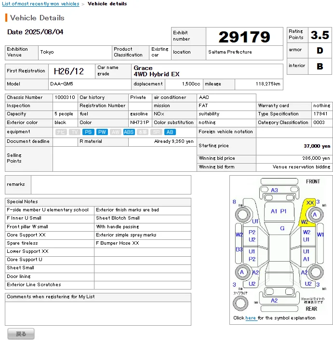333x346 pixels.
Task: Click the AB airbag equipment badge
Action: [170, 132]
